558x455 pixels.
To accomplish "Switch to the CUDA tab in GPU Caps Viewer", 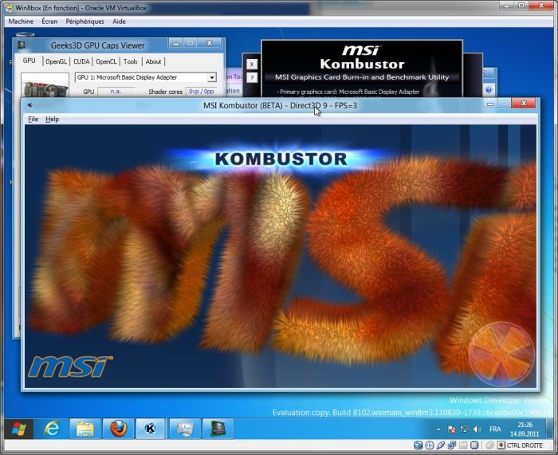I will 81,61.
